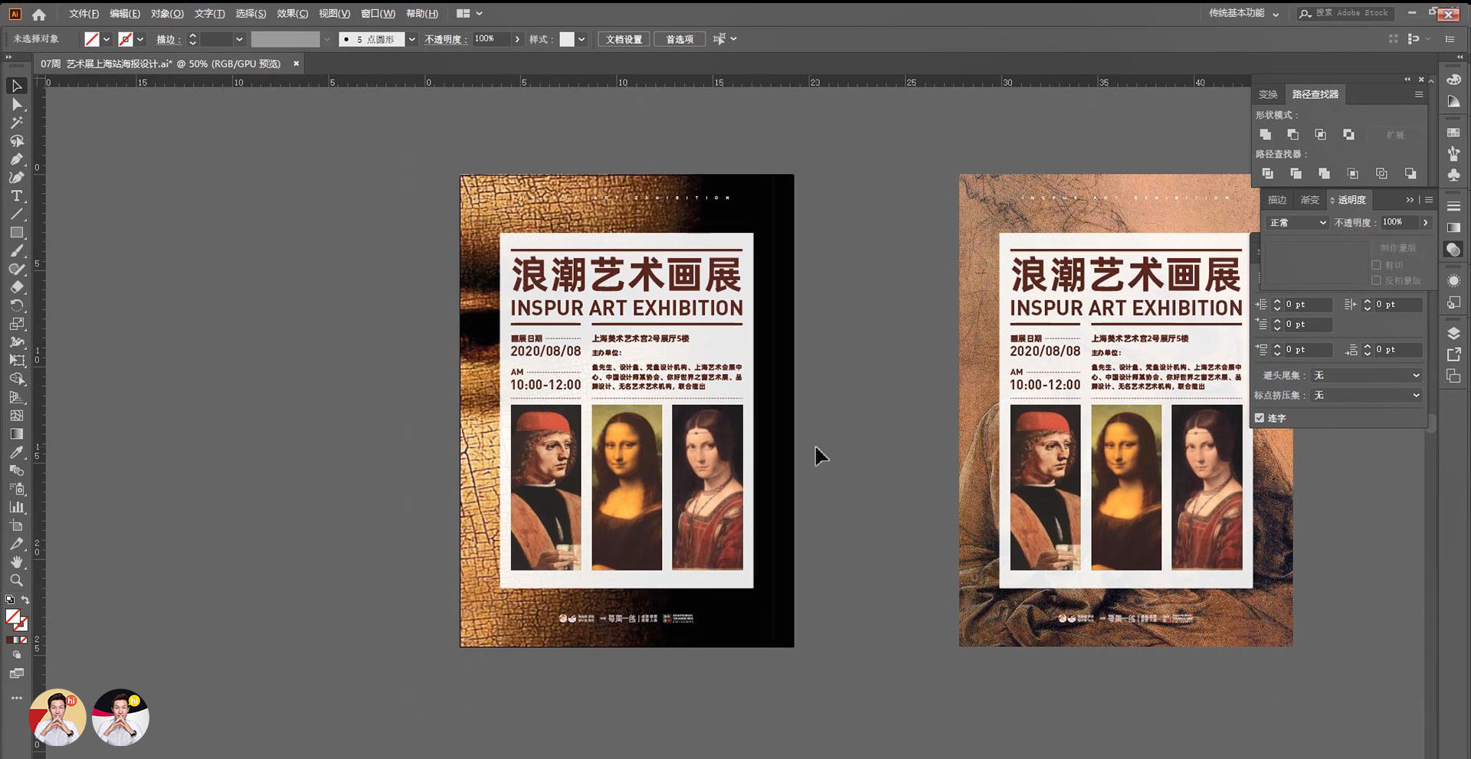The height and width of the screenshot is (759, 1471).
Task: Choose the Lasso tool
Action: 16,141
